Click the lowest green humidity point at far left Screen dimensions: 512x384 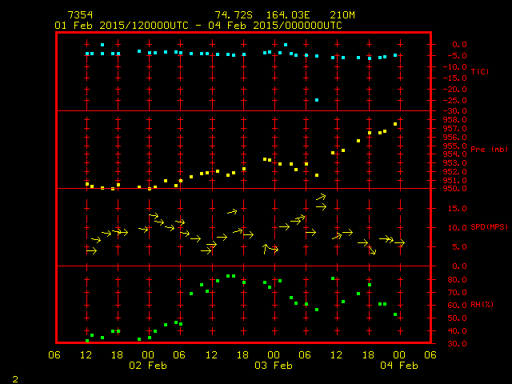(x=87, y=341)
